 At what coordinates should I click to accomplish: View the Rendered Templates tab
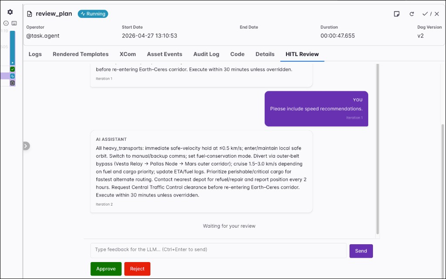tap(80, 54)
